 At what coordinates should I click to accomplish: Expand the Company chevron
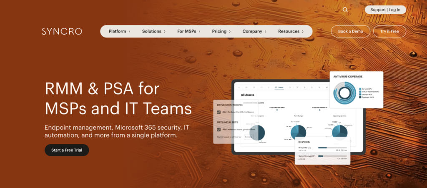point(265,31)
